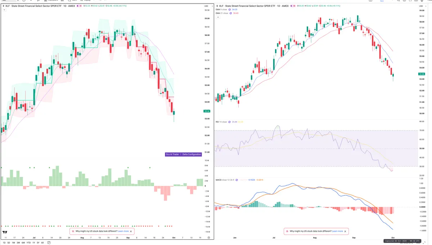Select the EMA 21 close legend entry

(x=222, y=13)
